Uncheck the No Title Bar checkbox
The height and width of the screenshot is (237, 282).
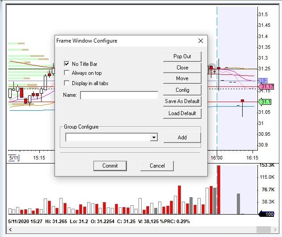67,64
